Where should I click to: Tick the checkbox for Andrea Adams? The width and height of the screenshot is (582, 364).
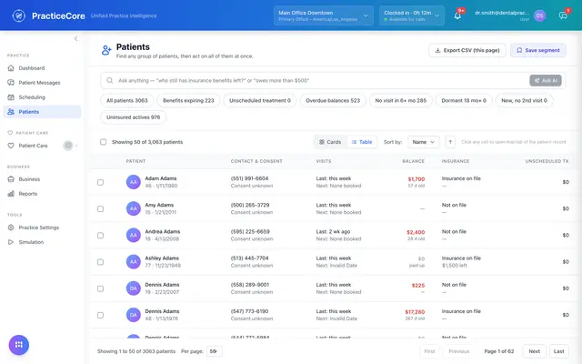[100, 236]
